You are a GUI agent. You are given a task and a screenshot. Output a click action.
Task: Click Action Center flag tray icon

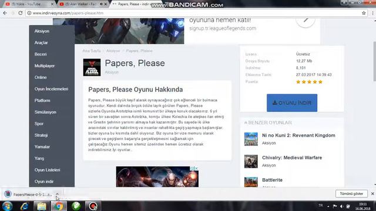coord(335,206)
